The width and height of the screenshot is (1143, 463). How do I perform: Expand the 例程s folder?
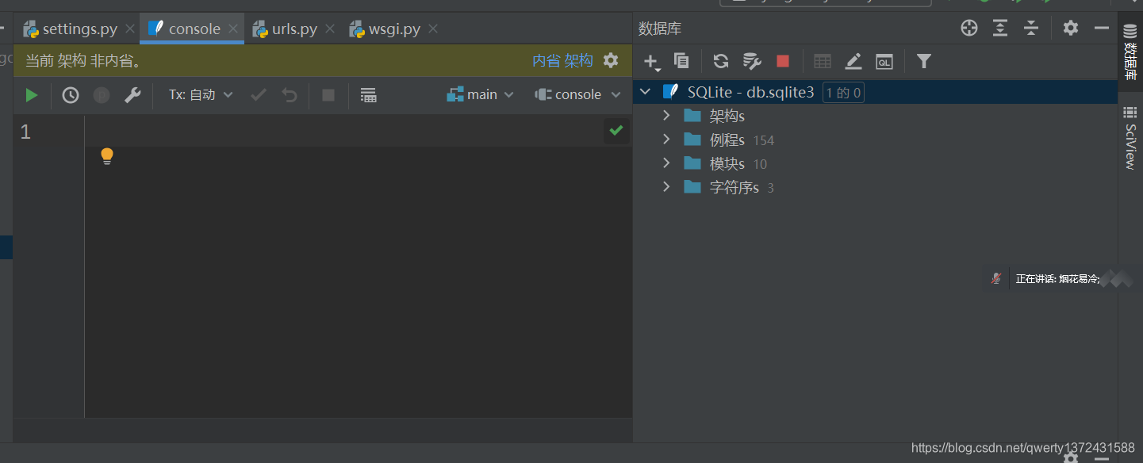[666, 140]
